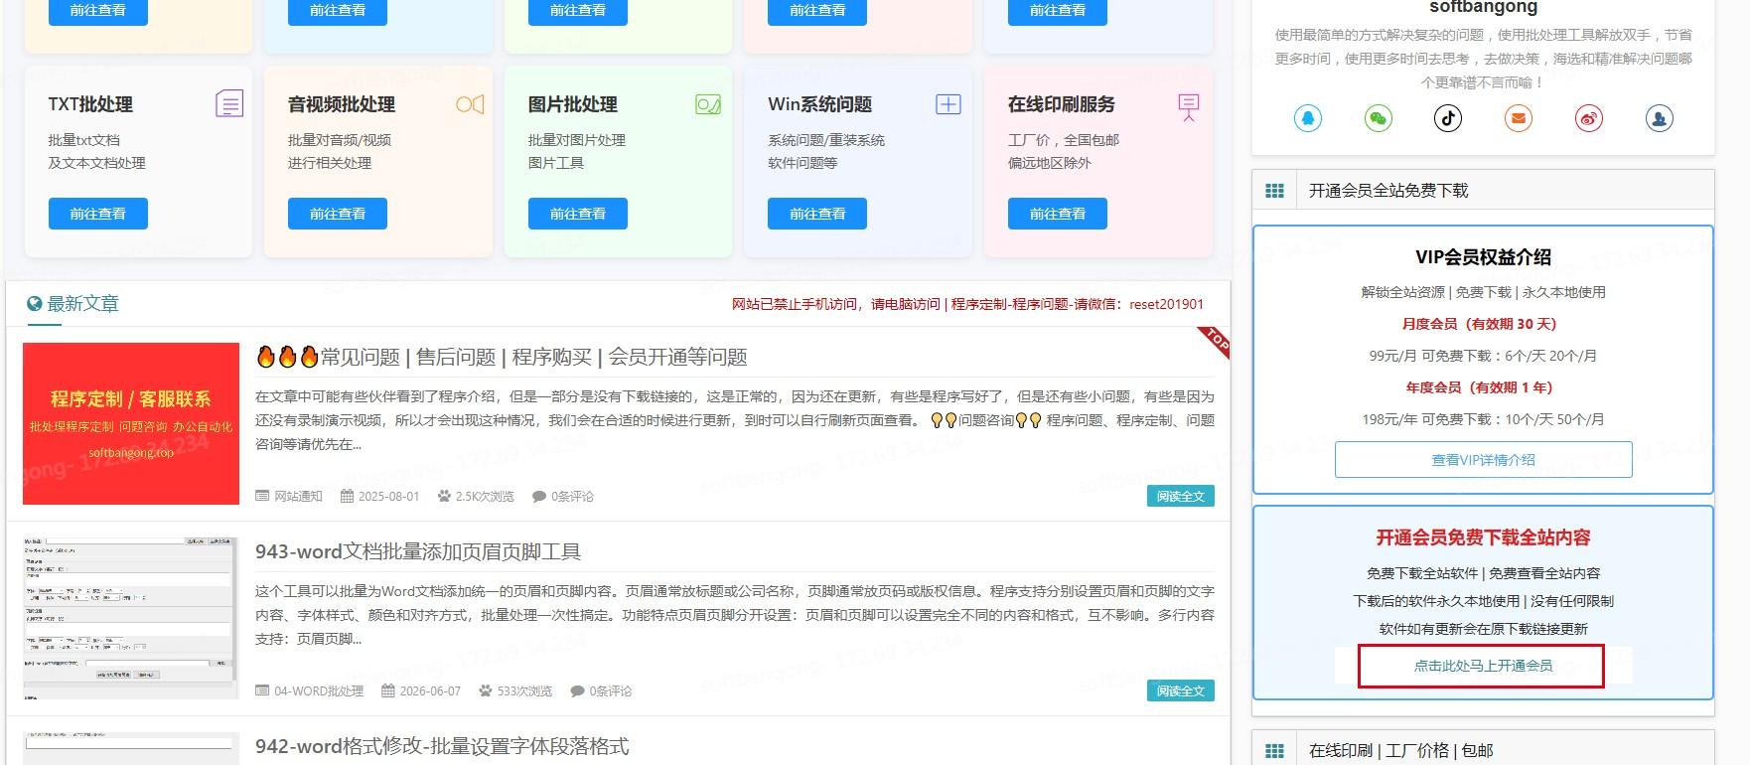Screen dimensions: 1750x765
Task: Click the 942-word article thumbnail
Action: pos(131,749)
